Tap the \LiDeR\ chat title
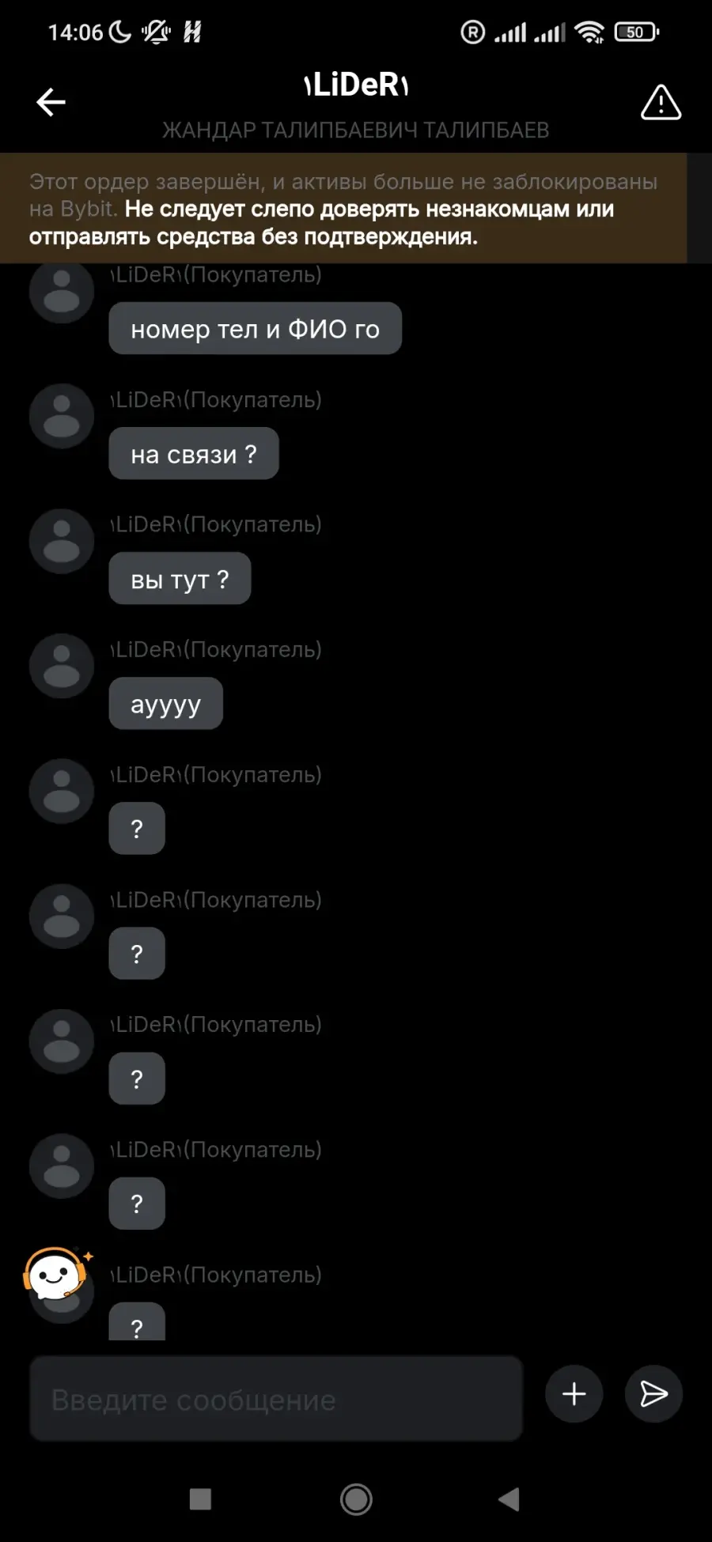Viewport: 712px width, 1542px height. click(356, 85)
